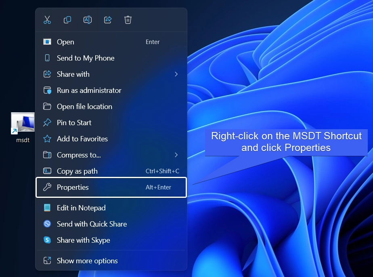The width and height of the screenshot is (373, 277).
Task: Click the Enter shortcut text beside Open
Action: [153, 42]
